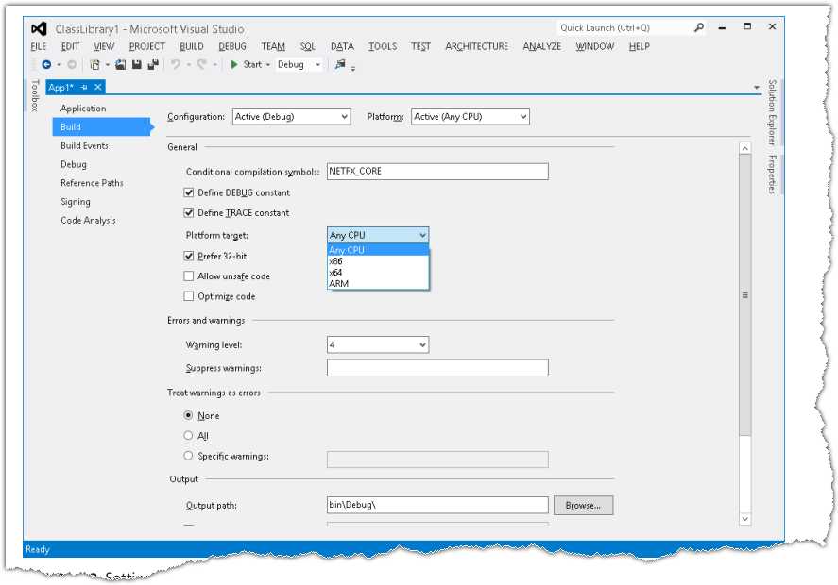
Task: Go to the Signing properties page
Action: point(76,202)
